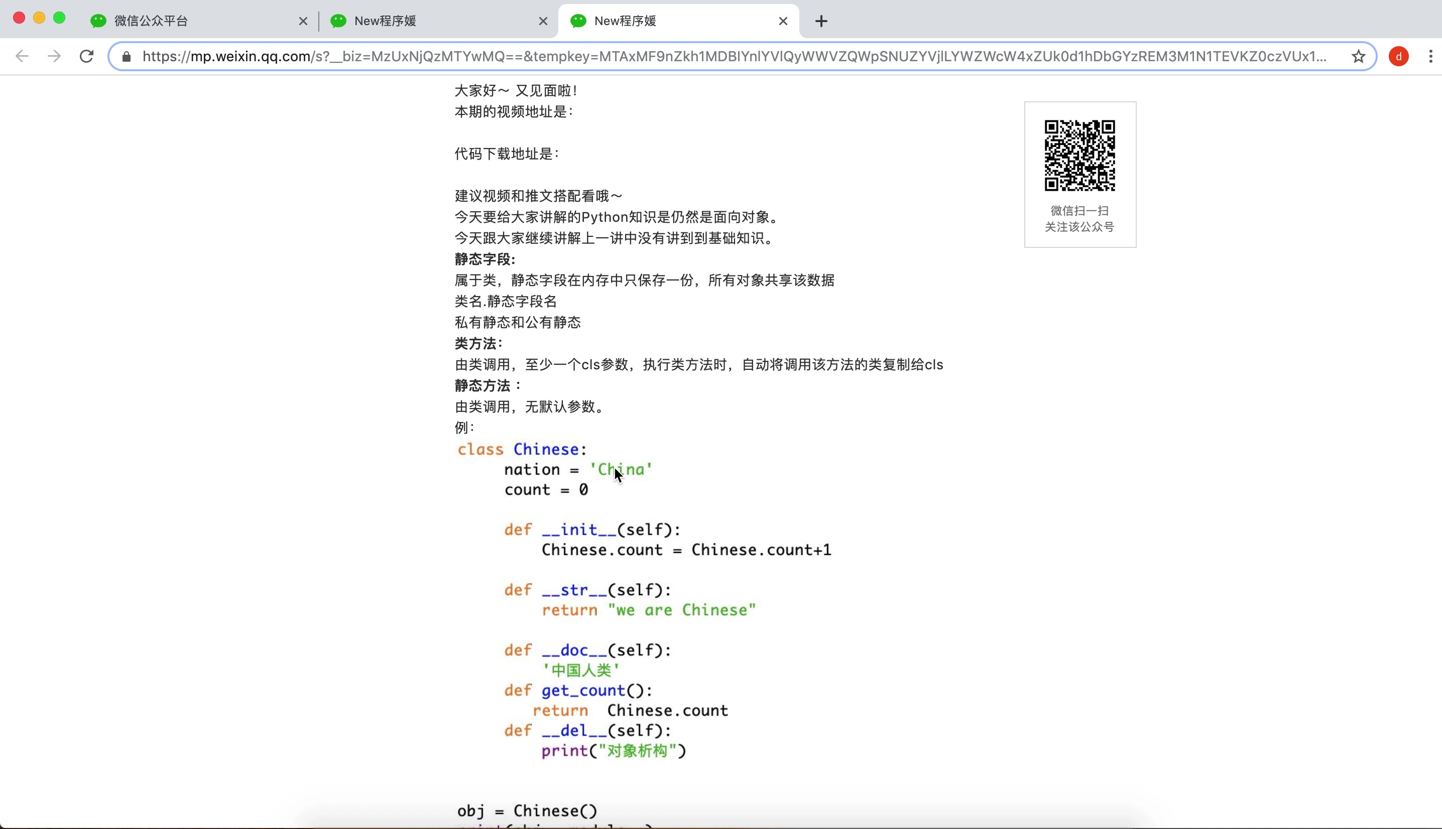This screenshot has height=829, width=1442.
Task: Navigate back with the back arrow
Action: click(x=22, y=56)
